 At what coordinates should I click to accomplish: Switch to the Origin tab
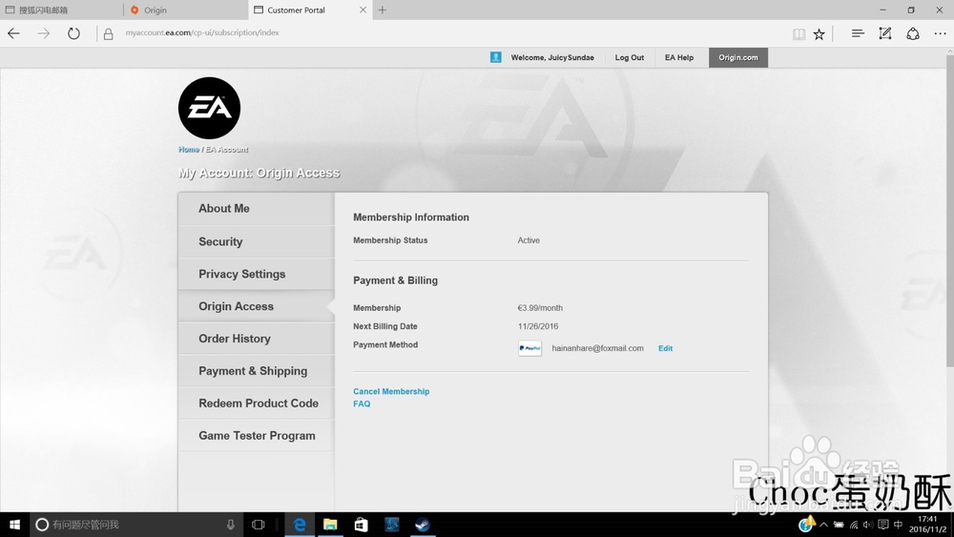click(186, 10)
